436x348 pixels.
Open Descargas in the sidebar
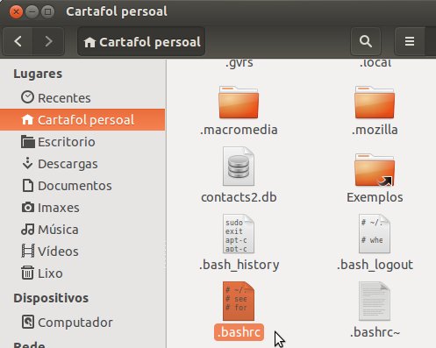pos(82,164)
